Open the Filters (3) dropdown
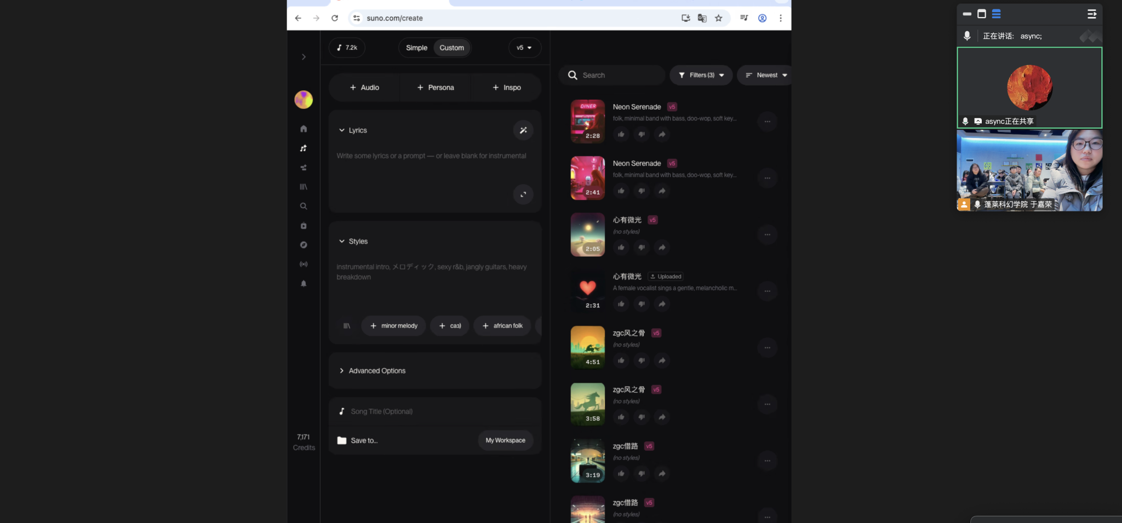1122x523 pixels. [701, 75]
